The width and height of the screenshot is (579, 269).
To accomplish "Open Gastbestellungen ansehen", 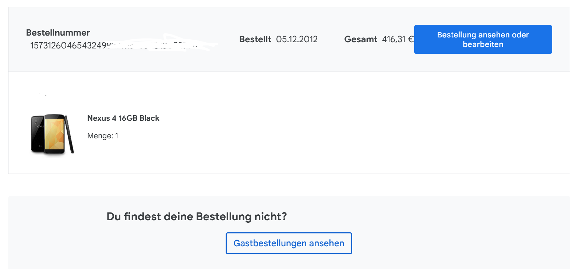I will (289, 243).
